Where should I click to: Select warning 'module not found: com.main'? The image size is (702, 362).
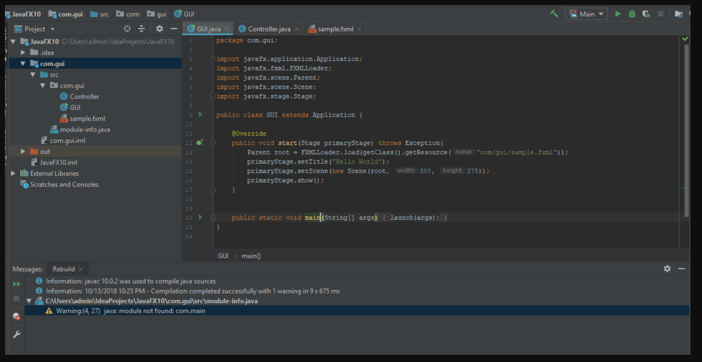click(x=357, y=311)
